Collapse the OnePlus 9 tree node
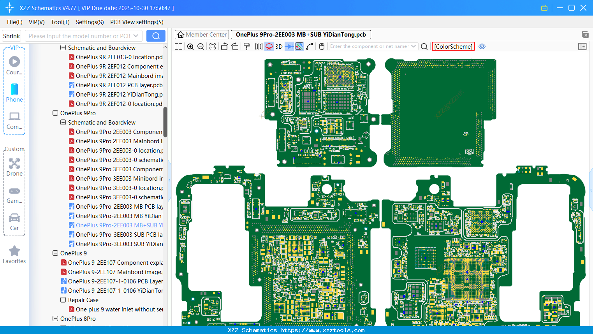Screen dimensions: 593x334 point(55,253)
